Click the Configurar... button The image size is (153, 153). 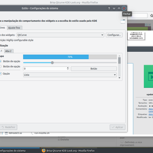114,35
